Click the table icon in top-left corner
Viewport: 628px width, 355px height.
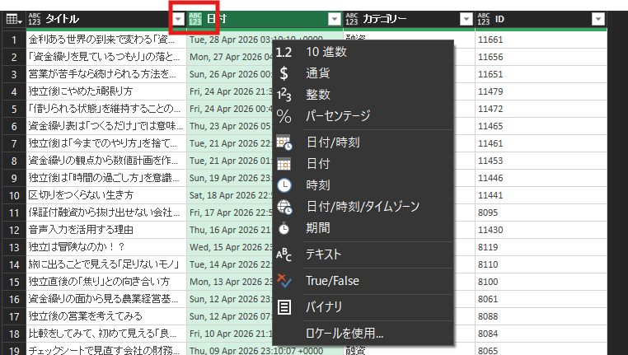tap(13, 19)
